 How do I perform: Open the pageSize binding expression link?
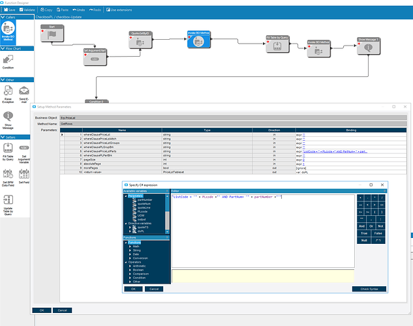[x=303, y=160]
